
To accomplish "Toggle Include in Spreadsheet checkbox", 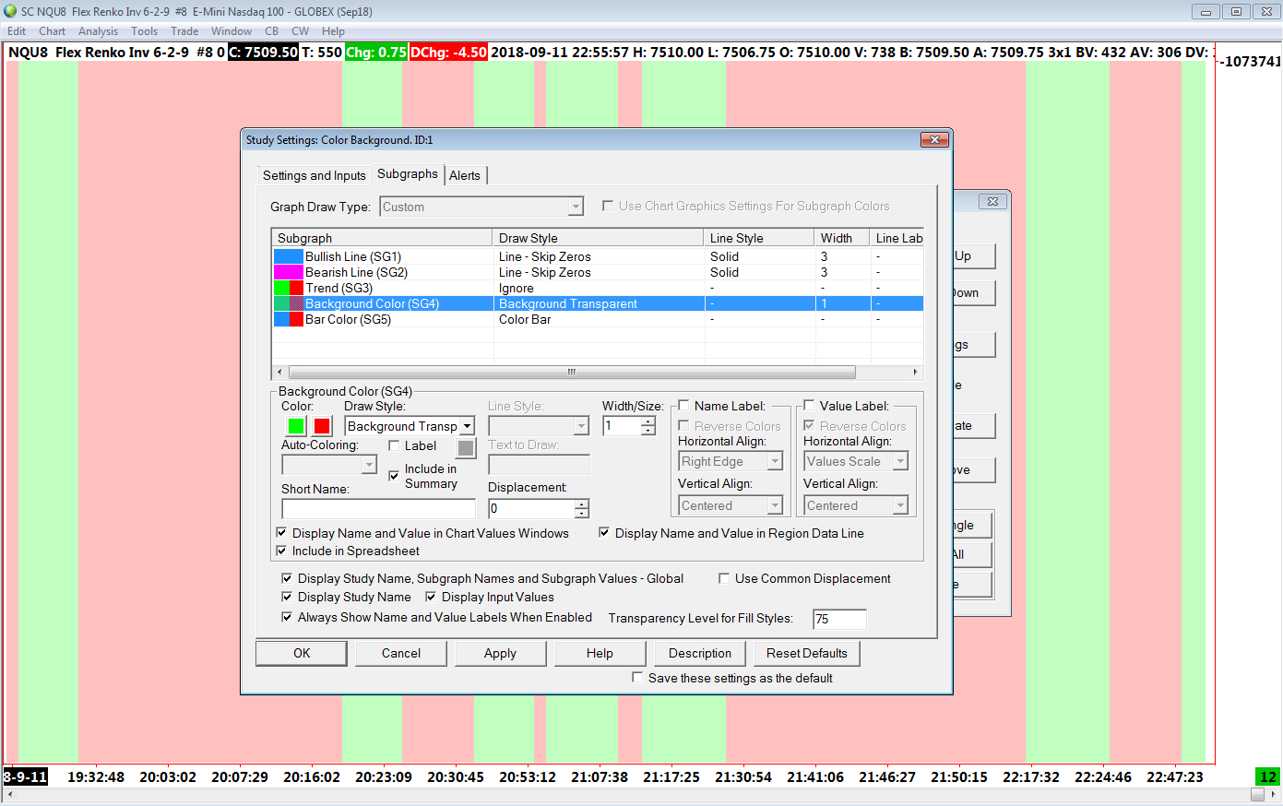I will 281,551.
